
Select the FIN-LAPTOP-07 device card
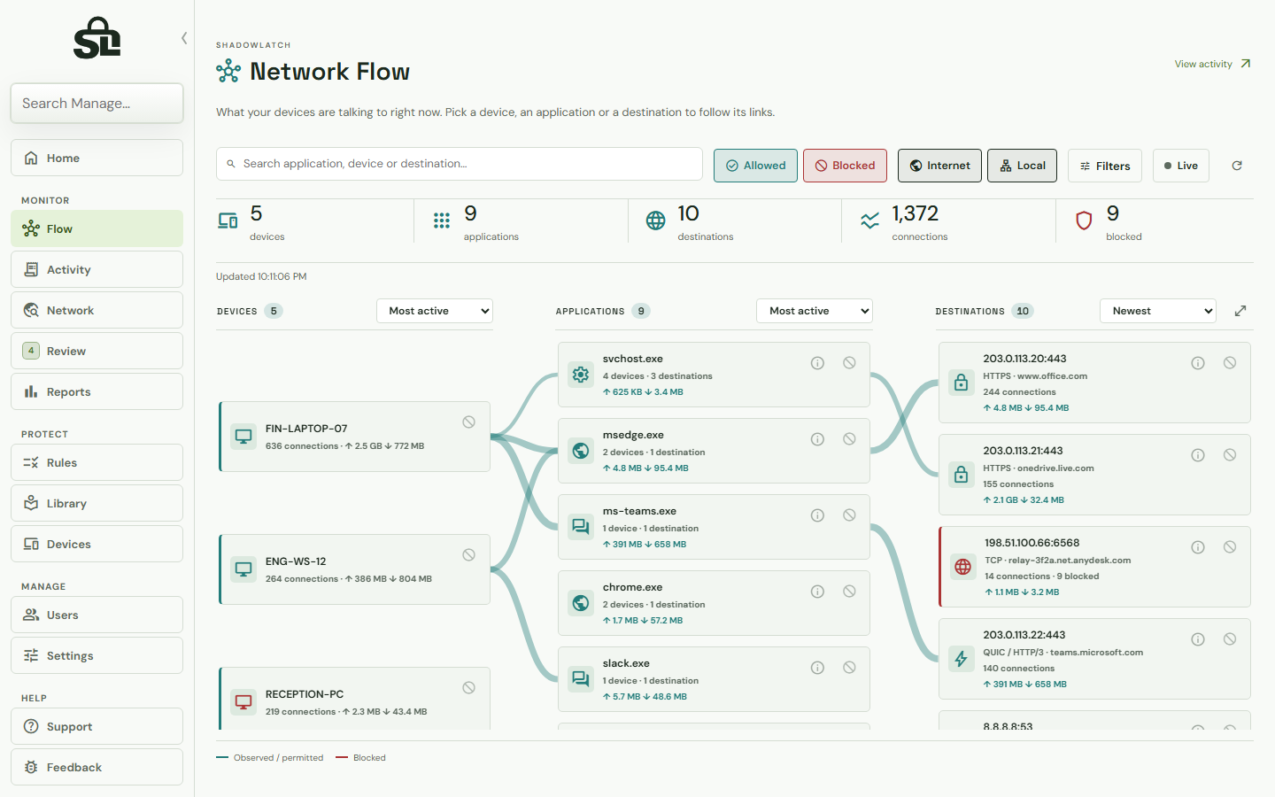(354, 437)
